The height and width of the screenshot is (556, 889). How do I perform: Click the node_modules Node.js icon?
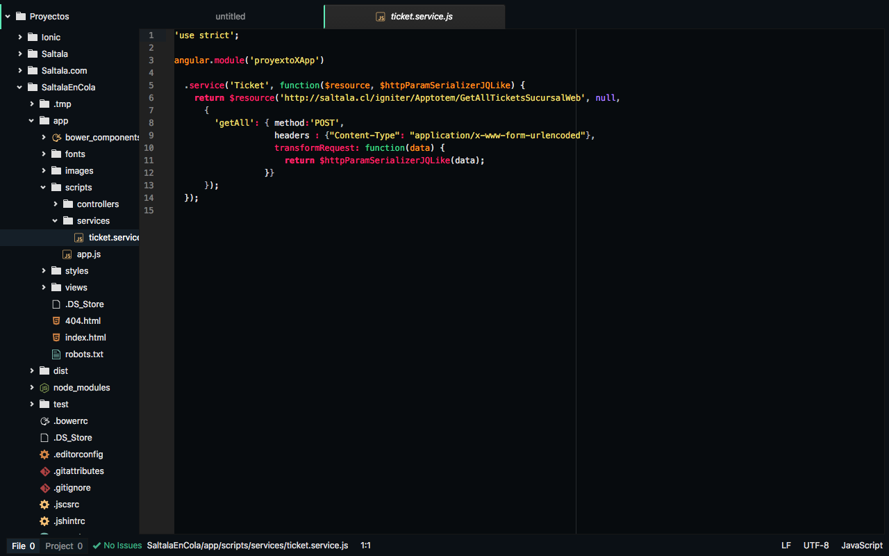(x=44, y=387)
